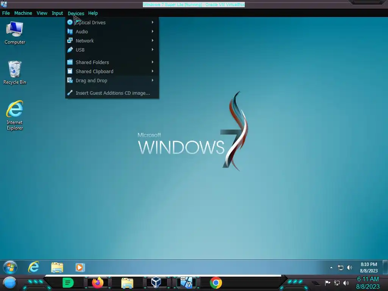Select the Recycle Bin desktop icon

pyautogui.click(x=15, y=72)
